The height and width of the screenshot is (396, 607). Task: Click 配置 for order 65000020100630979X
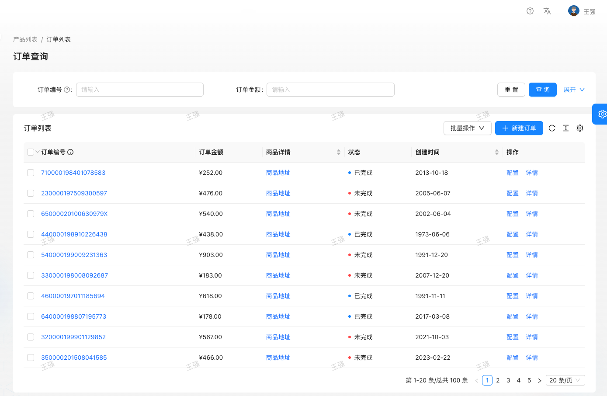[x=513, y=214]
